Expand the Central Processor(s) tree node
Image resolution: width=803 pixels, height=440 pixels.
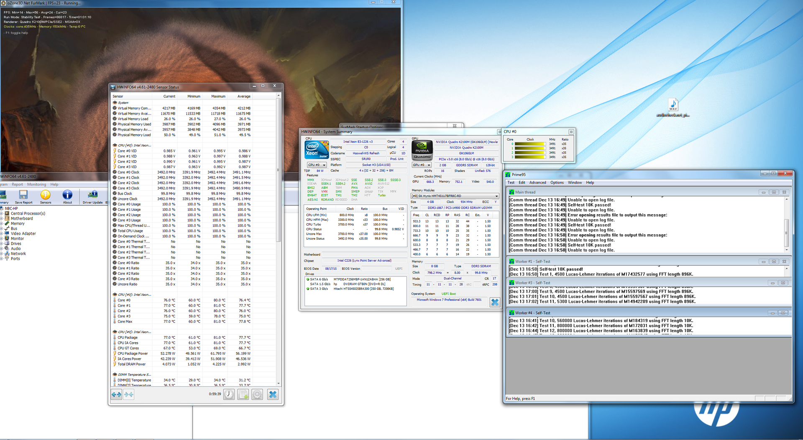point(2,213)
